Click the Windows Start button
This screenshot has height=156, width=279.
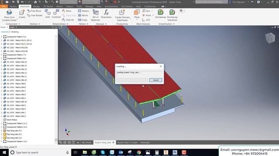pos(4,153)
